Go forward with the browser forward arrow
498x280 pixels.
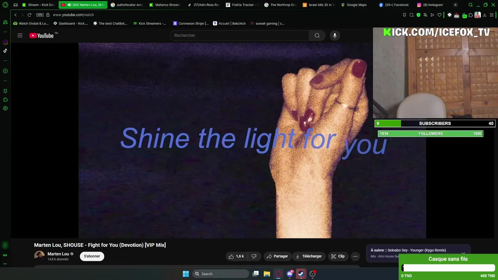[22, 15]
